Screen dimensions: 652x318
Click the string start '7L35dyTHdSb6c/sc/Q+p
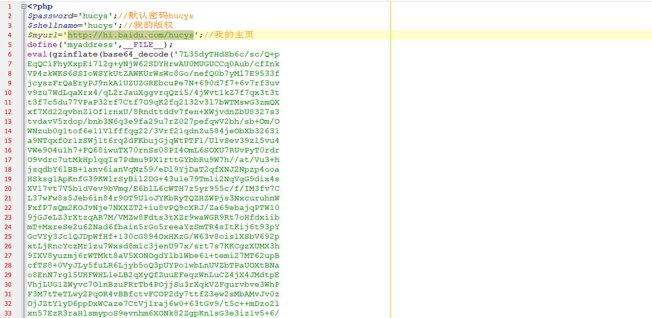(227, 55)
